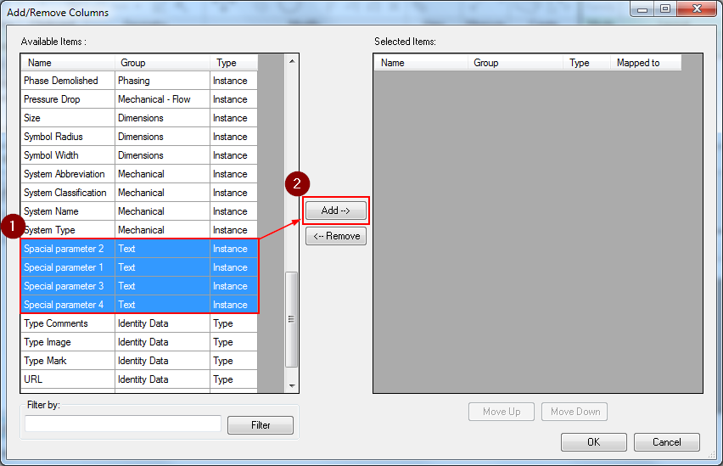Select the Pressure Drop row

pos(139,99)
